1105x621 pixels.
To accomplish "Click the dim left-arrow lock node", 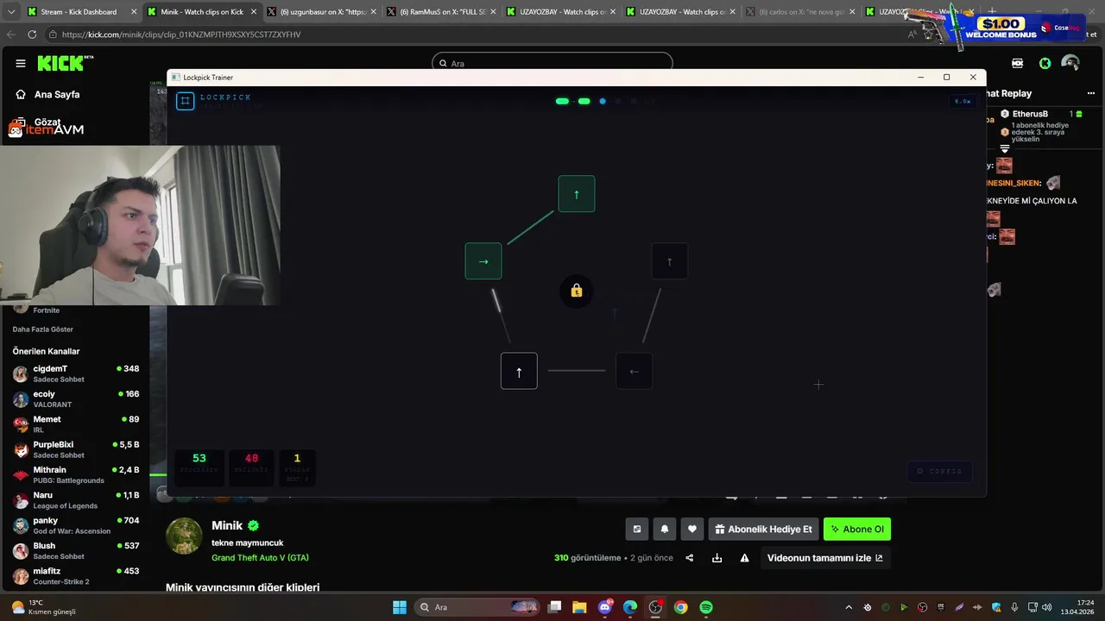I will [634, 371].
